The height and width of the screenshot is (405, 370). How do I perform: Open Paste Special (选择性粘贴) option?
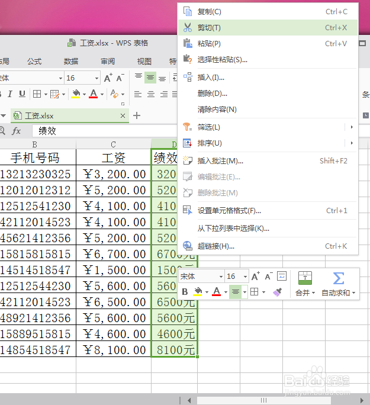click(268, 60)
